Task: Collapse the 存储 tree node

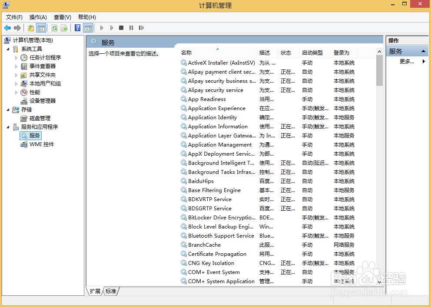Action: tap(8, 110)
